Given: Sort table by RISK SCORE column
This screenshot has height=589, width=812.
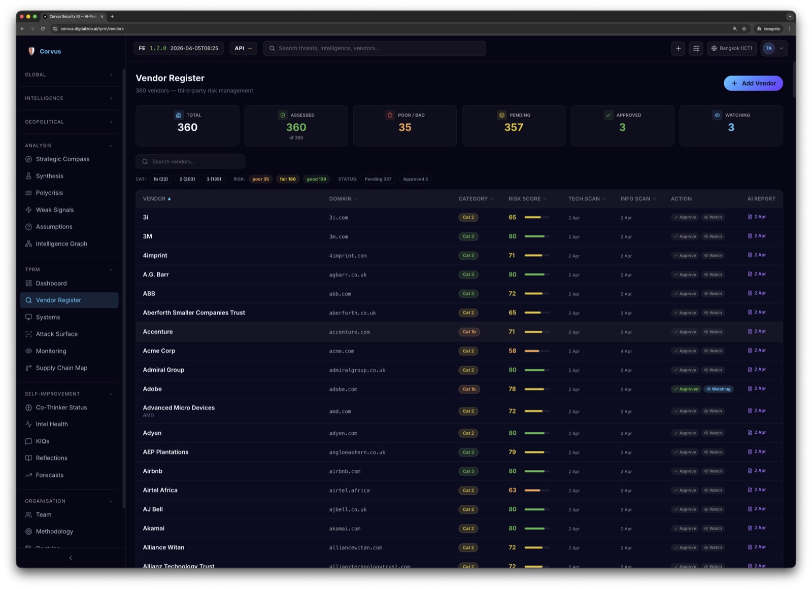Looking at the screenshot, I should [528, 199].
